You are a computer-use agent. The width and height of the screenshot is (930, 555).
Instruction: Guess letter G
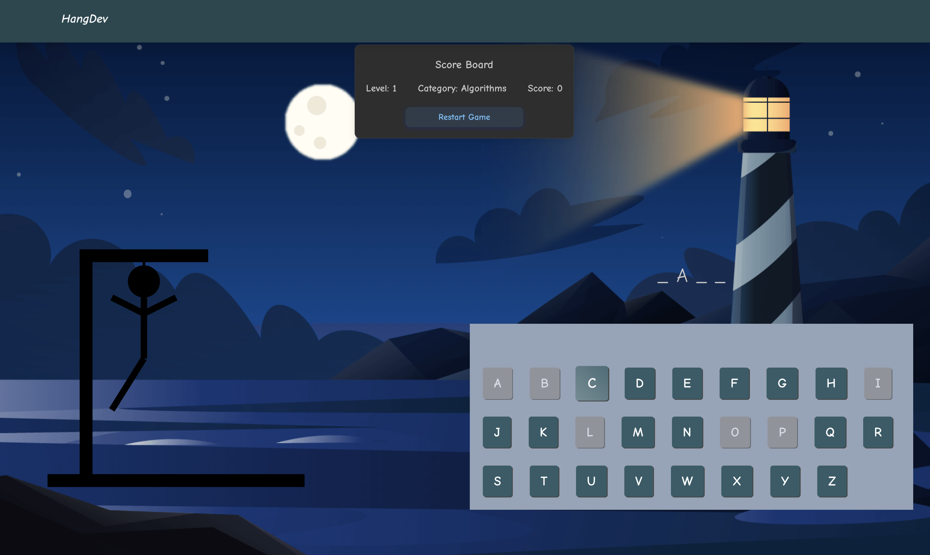point(782,383)
